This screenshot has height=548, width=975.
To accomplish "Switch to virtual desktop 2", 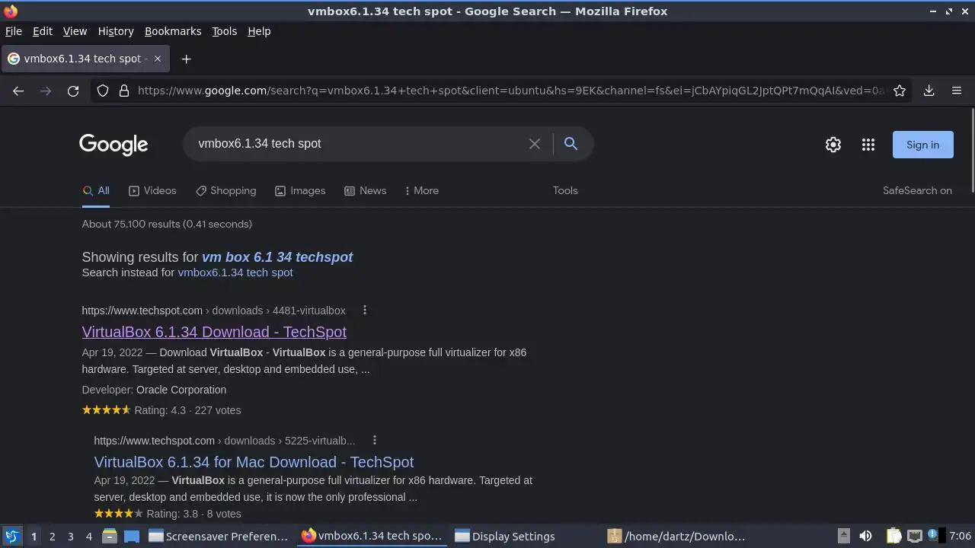I will [52, 536].
